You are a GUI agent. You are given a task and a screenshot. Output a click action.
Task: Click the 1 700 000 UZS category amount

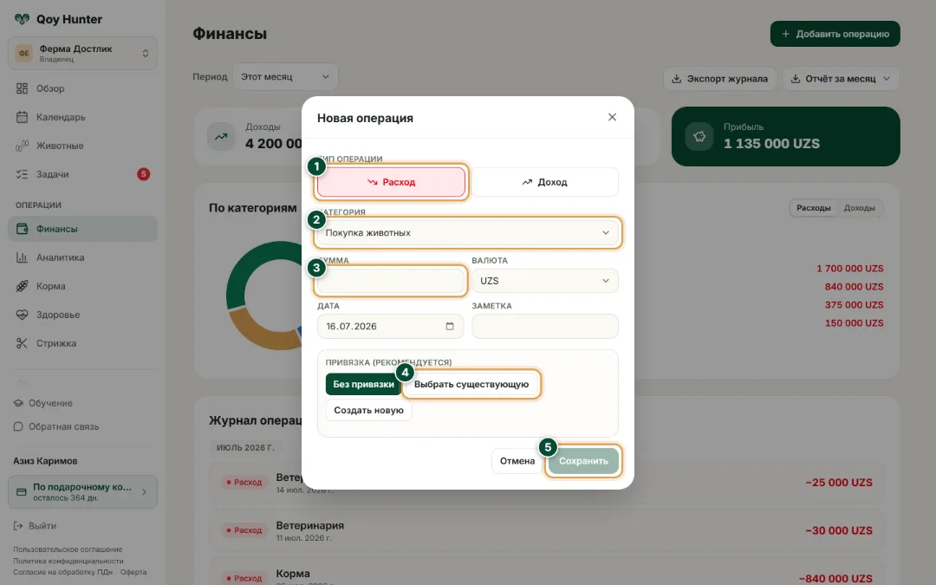[849, 269]
